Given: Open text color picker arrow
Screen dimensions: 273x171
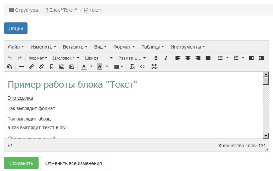Looking at the screenshot, I should (91, 67).
